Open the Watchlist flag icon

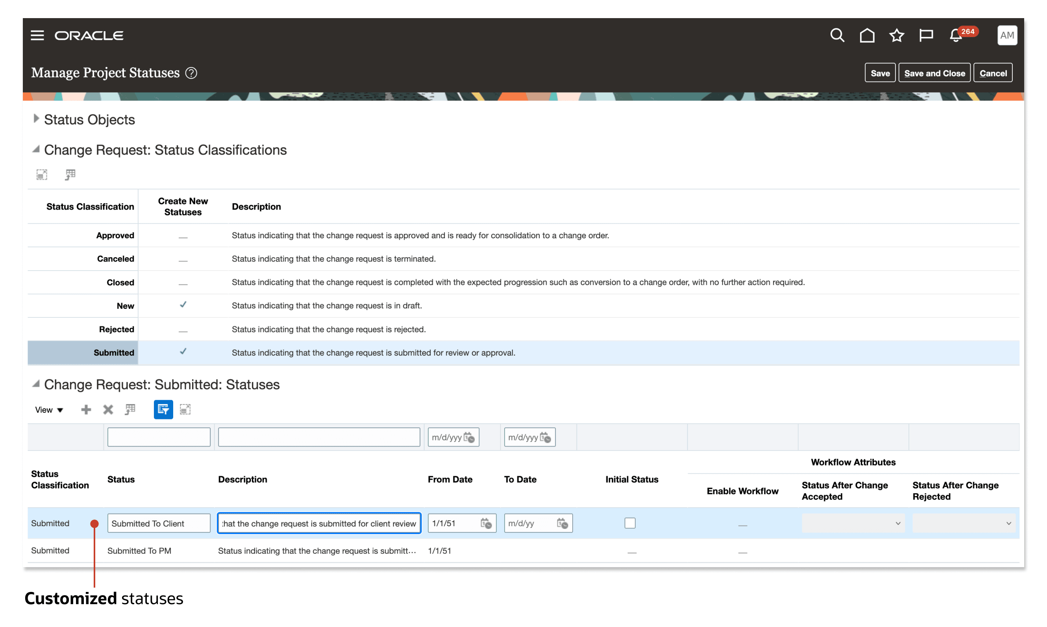coord(926,35)
